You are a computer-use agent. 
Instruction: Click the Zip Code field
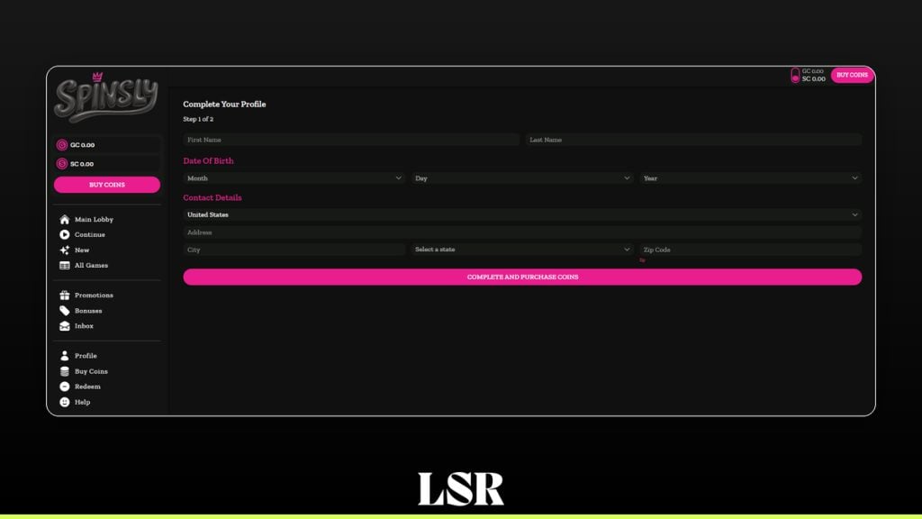click(x=750, y=250)
